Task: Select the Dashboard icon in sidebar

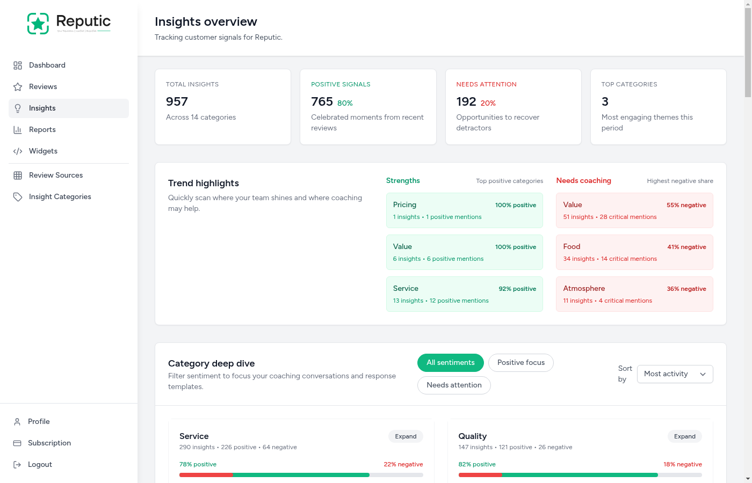Action: [x=18, y=65]
